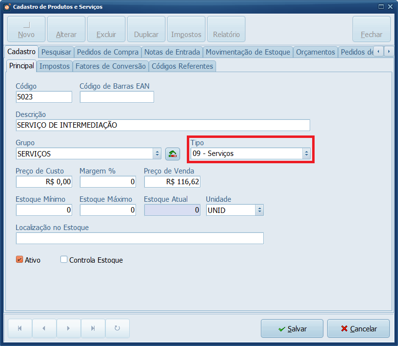Screen dimensions: 398x346
Task: Refresh the record with reload icon
Action: [x=118, y=328]
